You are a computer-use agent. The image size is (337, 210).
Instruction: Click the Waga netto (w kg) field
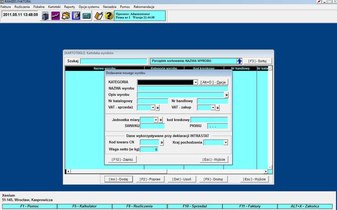click(149, 150)
